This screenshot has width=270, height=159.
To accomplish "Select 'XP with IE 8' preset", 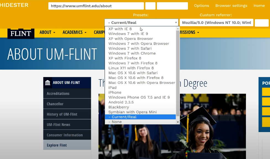I will (140, 29).
